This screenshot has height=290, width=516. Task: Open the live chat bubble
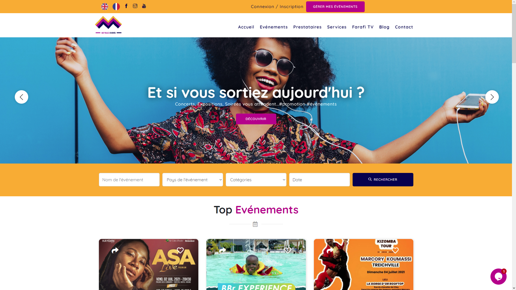[498, 277]
